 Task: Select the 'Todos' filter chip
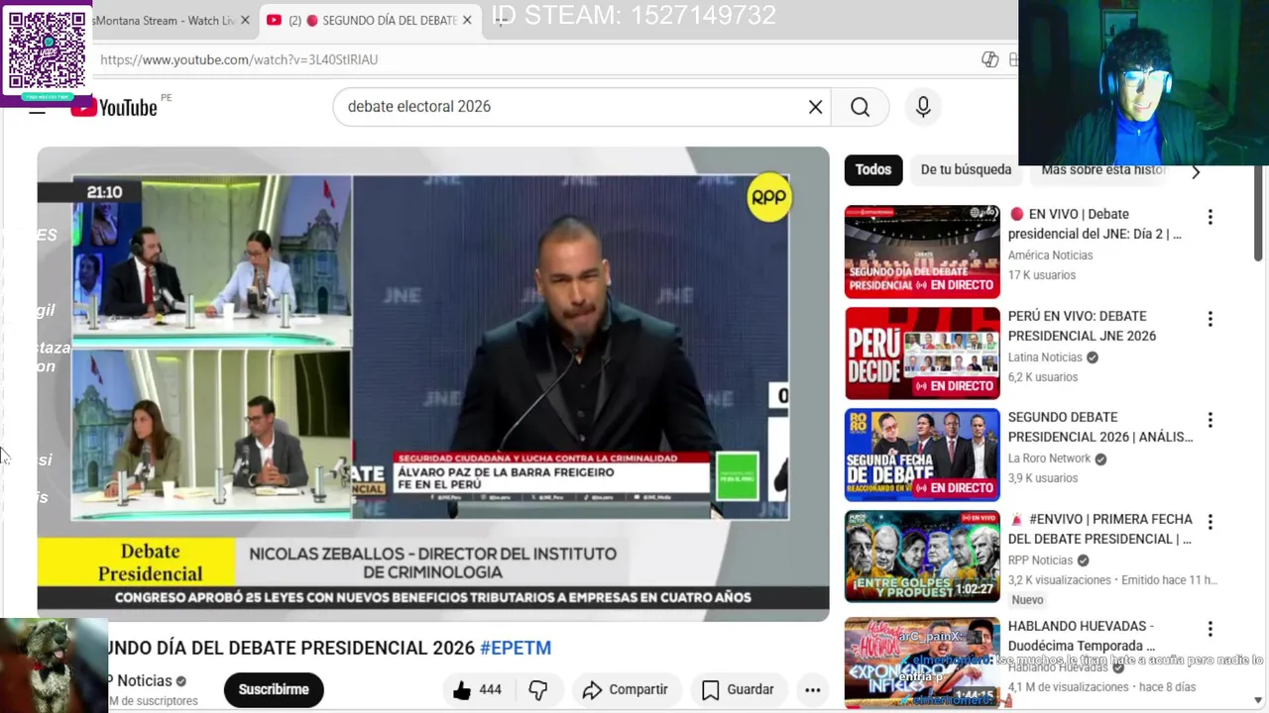tap(873, 169)
